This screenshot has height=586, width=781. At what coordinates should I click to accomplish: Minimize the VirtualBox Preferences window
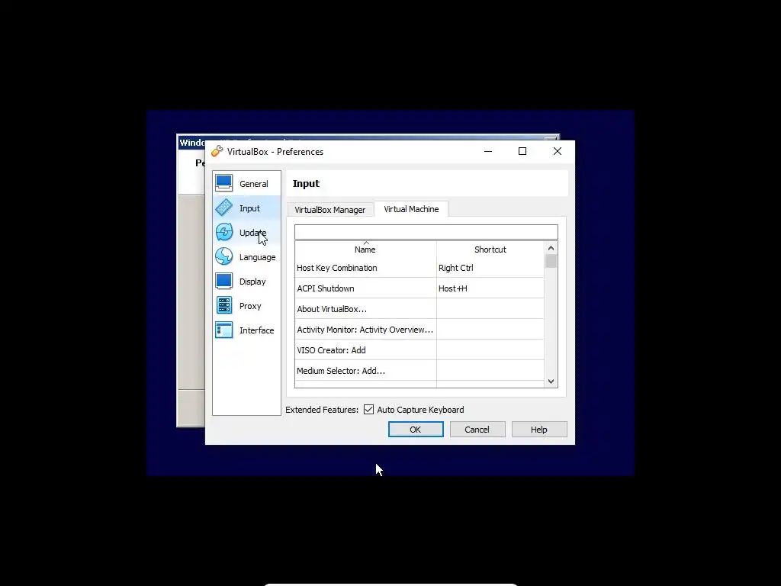click(488, 152)
